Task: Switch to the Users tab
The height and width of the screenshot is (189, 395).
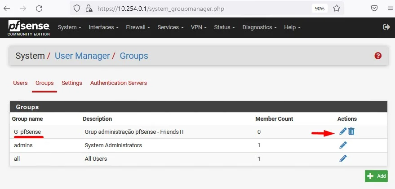Action: [20, 83]
